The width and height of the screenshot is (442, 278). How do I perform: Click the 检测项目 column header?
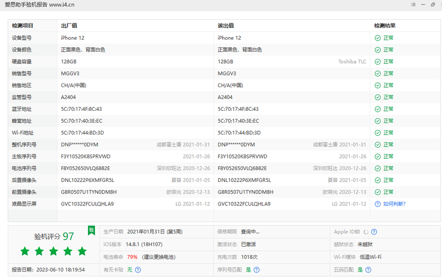(23, 25)
